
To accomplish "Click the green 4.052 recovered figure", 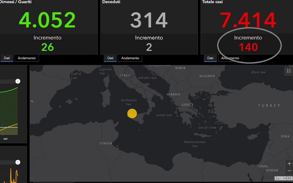I will coord(47,20).
